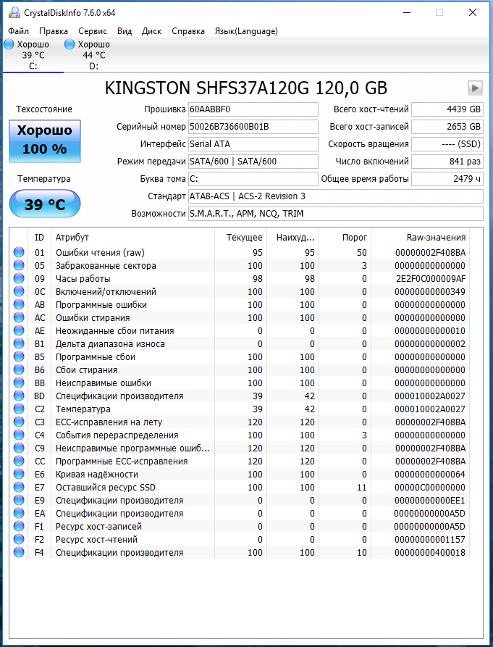
Task: Click the rotation speed field ---- (SSD)
Action: [447, 144]
